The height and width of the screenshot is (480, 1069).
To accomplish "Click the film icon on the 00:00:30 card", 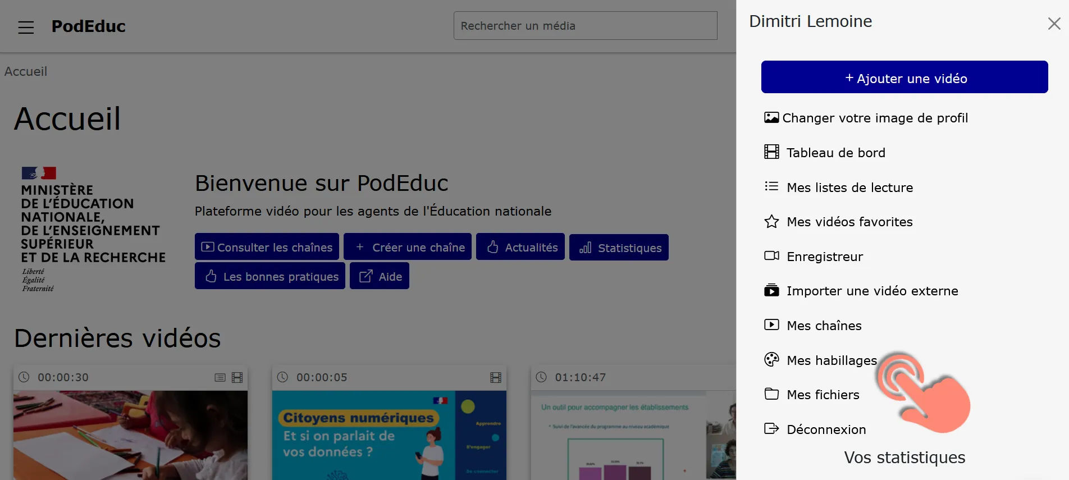I will pyautogui.click(x=237, y=378).
